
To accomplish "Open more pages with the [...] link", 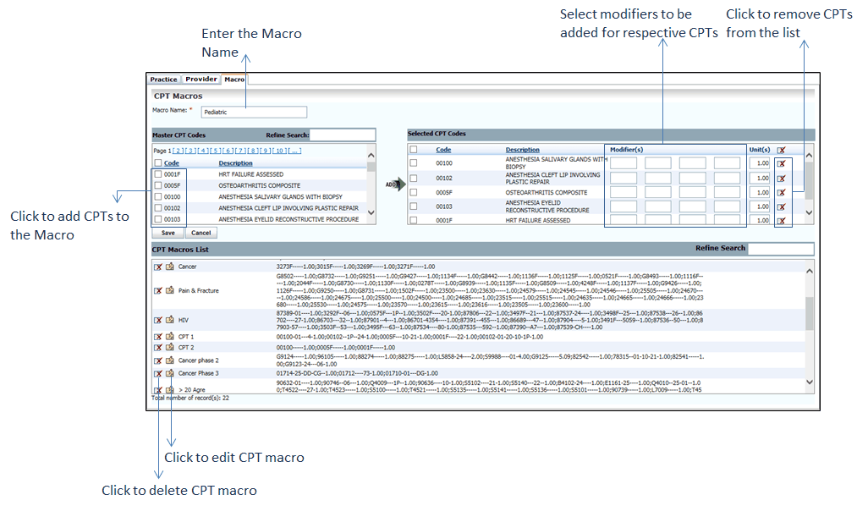I will point(294,151).
